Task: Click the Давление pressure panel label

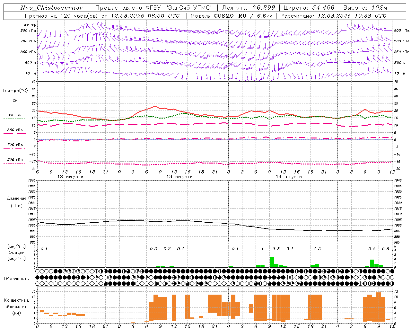Action: pos(17,199)
